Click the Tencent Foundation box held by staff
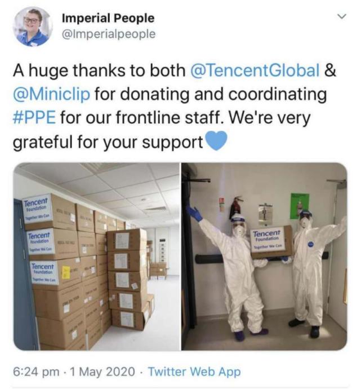This screenshot has height=389, width=361. click(271, 242)
